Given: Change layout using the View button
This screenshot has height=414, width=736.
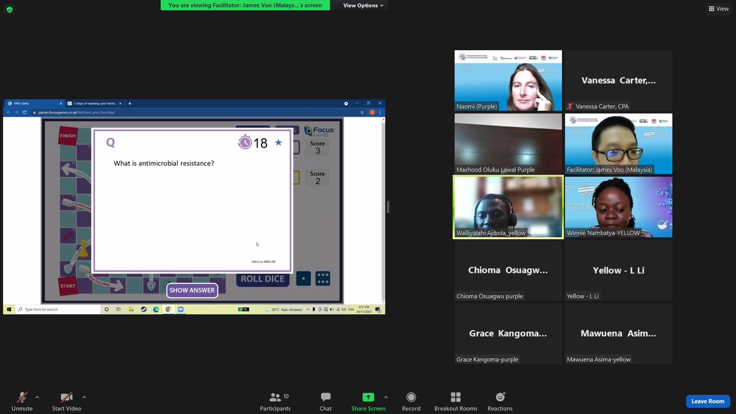Looking at the screenshot, I should pos(719,9).
